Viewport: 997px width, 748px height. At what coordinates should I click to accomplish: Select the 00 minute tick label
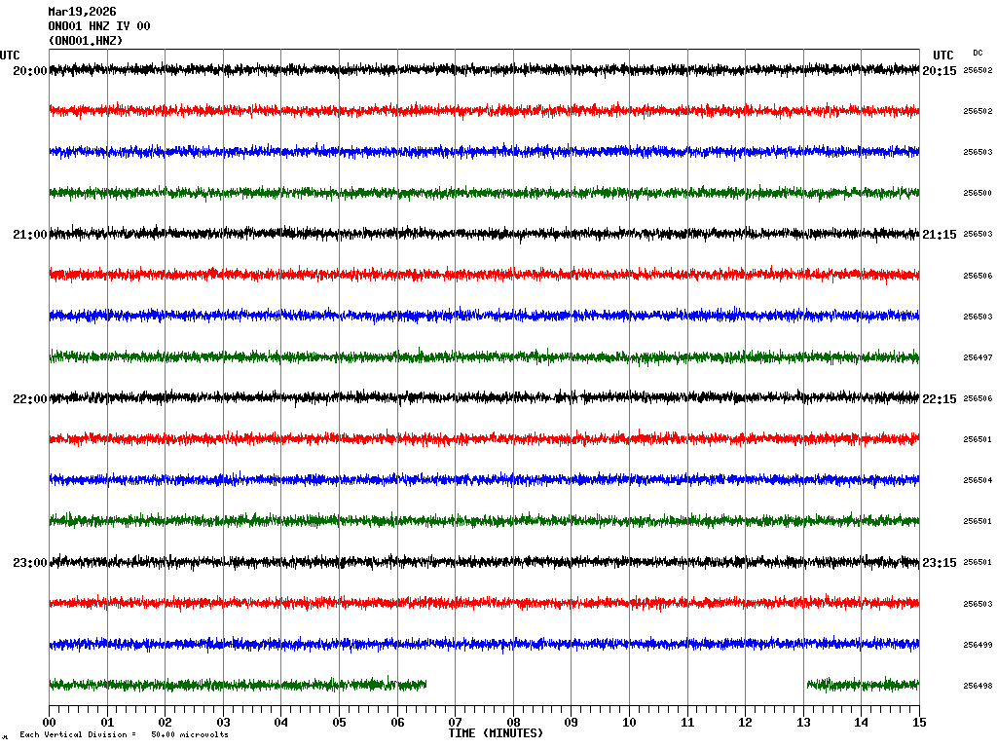[x=50, y=723]
